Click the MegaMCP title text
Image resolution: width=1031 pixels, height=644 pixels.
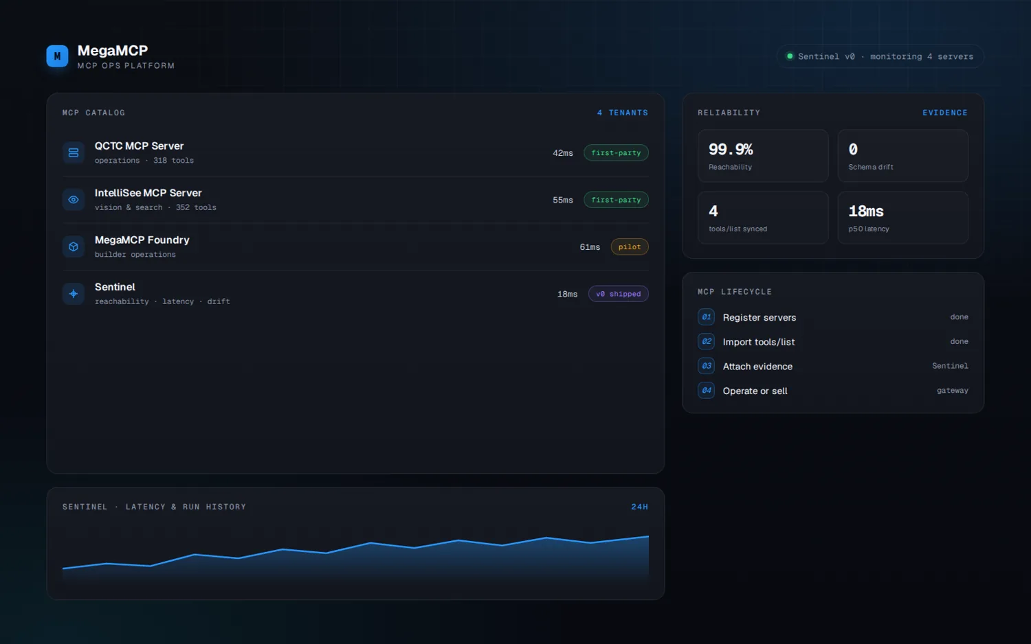(x=113, y=51)
